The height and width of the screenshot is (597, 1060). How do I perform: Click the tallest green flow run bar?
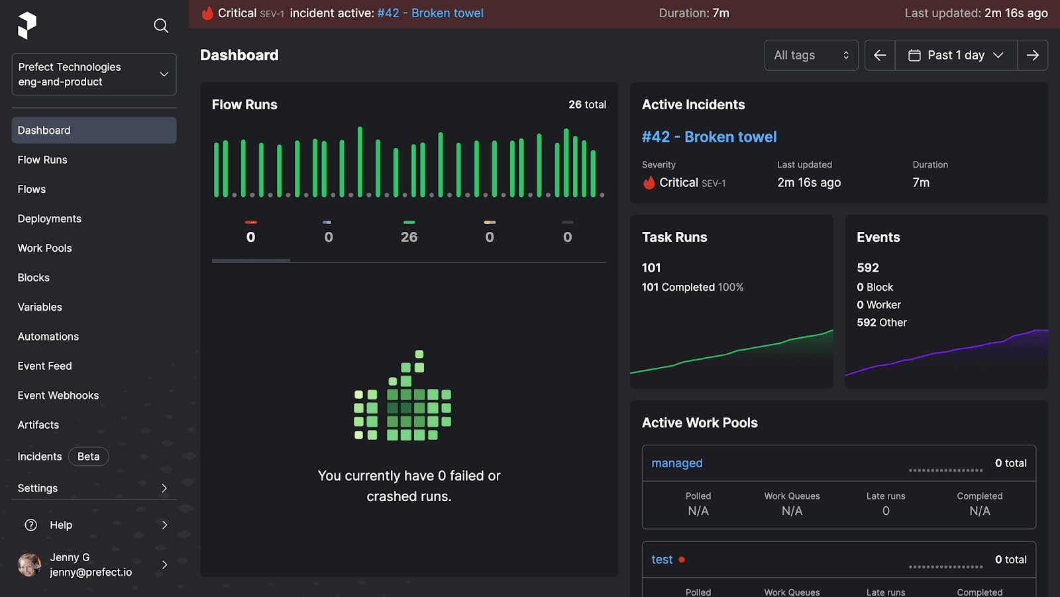pos(360,162)
